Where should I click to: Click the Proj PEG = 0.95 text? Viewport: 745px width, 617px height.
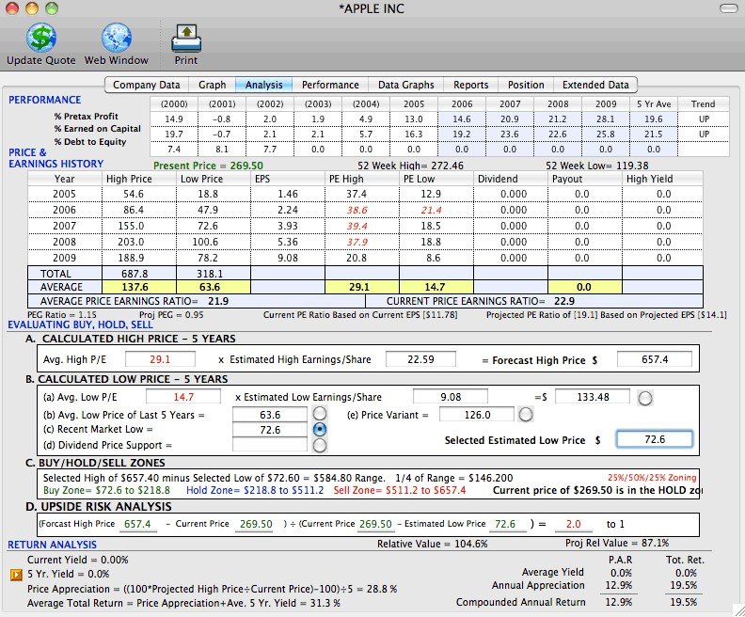coord(171,315)
